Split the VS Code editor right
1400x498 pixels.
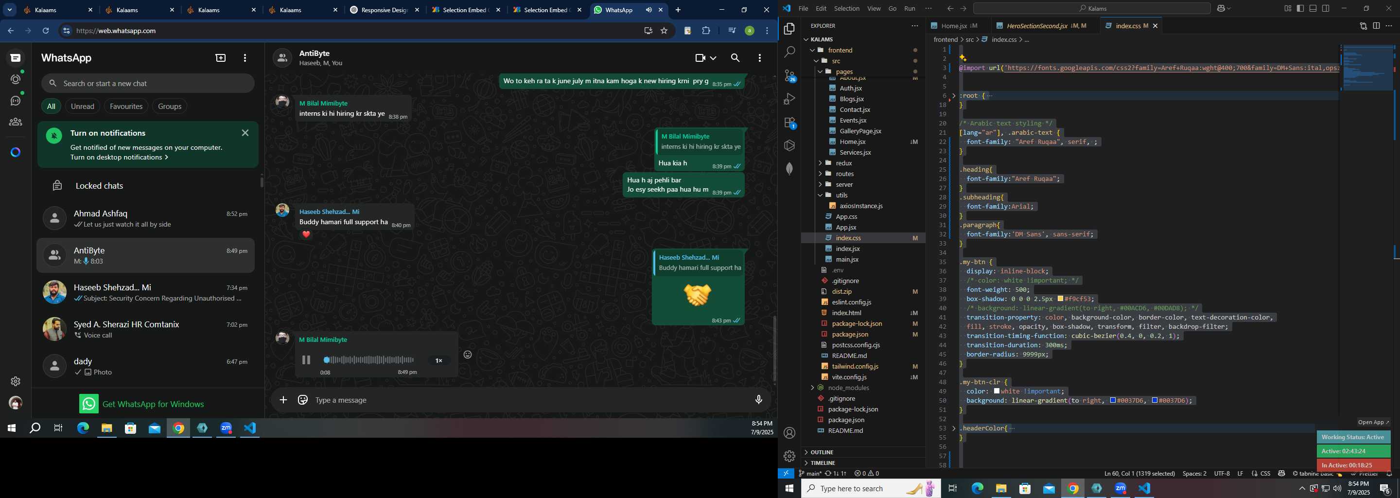(1376, 26)
